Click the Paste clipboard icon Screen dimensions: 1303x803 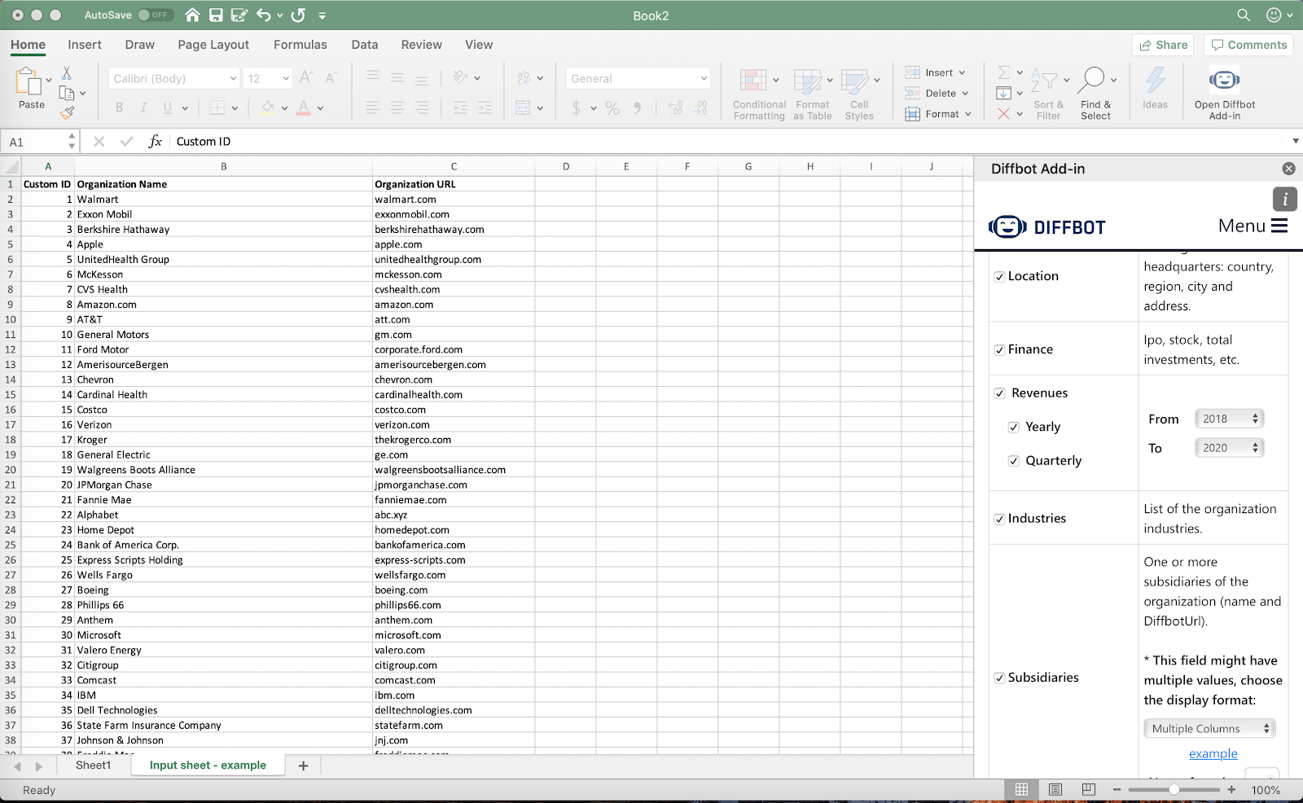(29, 81)
